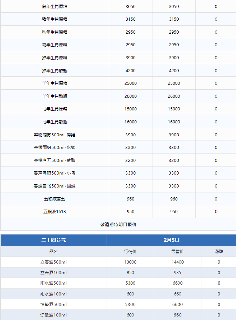The height and width of the screenshot is (320, 236).
Task: Select the 马年生肖散瓶 product name
Action: [x=55, y=122]
